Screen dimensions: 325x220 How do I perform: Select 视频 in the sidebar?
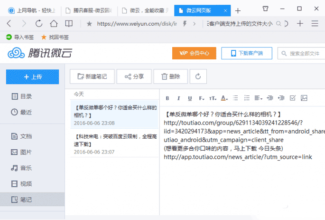(22, 184)
